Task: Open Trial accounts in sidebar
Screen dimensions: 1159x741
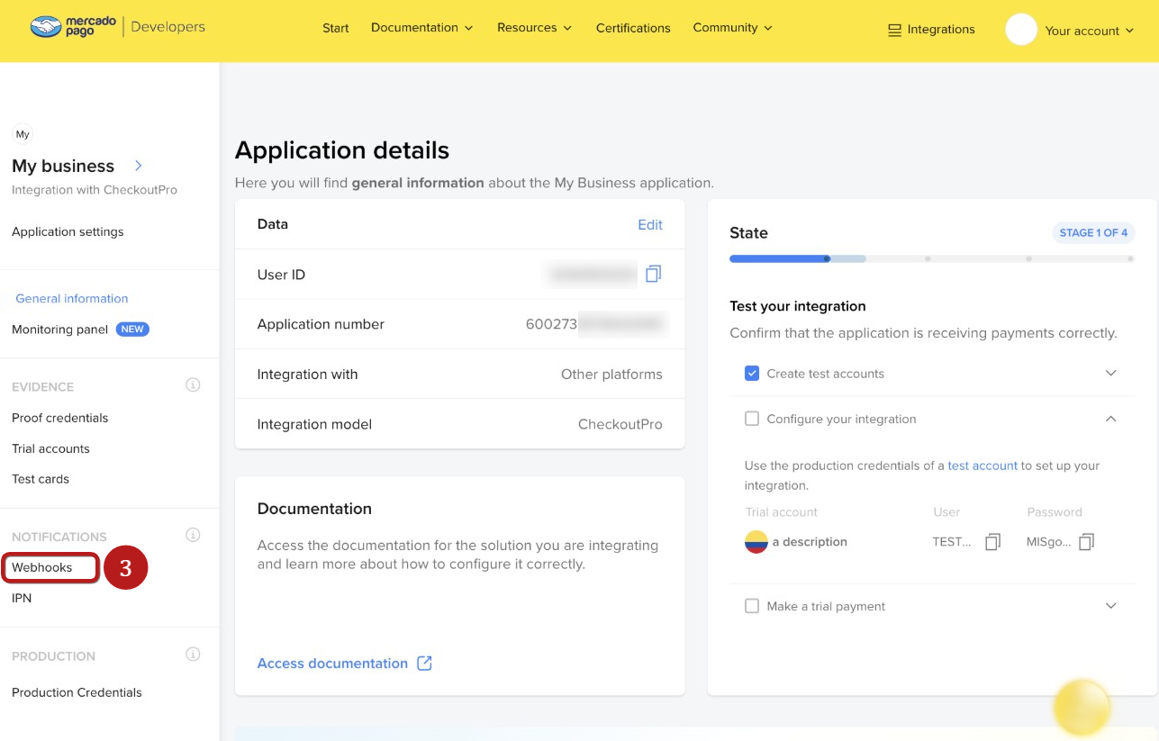Action: [50, 448]
